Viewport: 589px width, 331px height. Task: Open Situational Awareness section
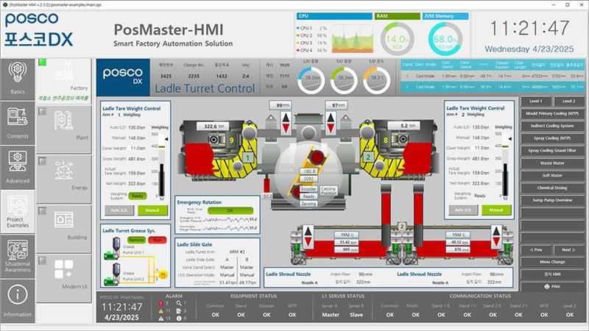tap(17, 256)
